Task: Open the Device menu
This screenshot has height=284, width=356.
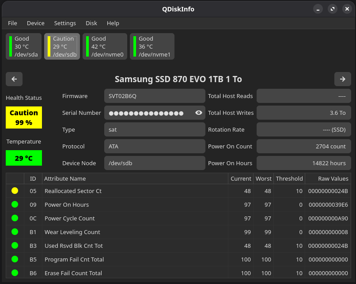Action: (x=36, y=23)
